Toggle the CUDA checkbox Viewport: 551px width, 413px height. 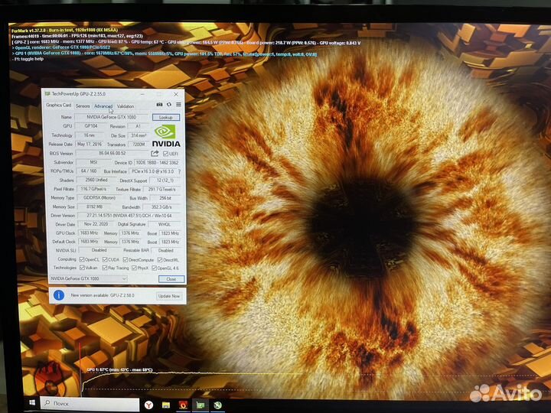click(105, 259)
